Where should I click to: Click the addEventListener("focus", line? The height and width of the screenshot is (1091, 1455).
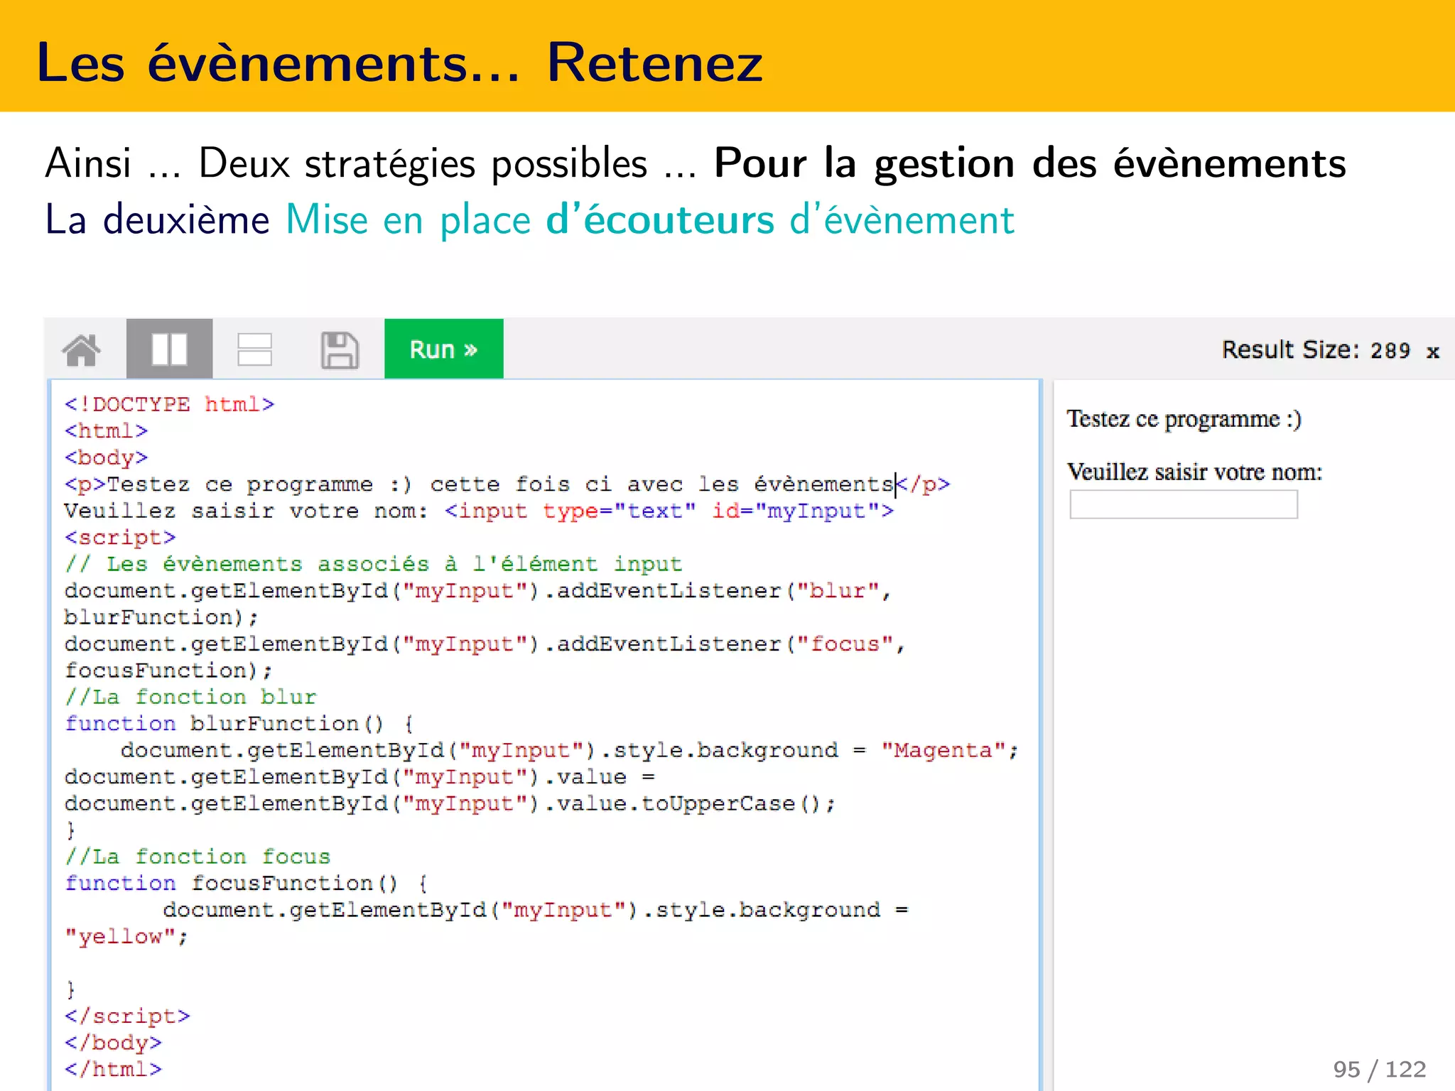[485, 644]
